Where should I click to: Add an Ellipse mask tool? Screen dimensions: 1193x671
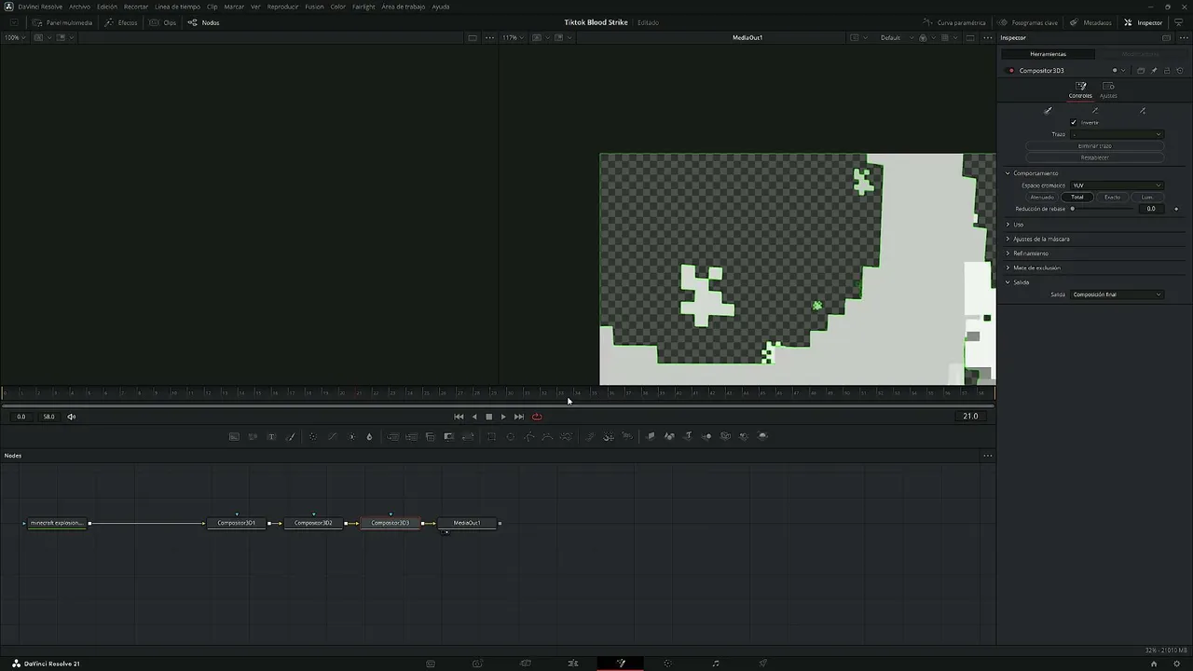pos(510,436)
